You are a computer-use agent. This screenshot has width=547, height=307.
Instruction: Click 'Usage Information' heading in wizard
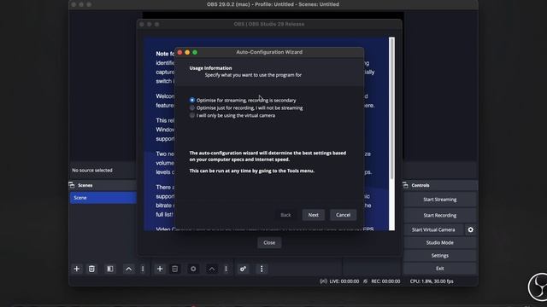pos(210,68)
